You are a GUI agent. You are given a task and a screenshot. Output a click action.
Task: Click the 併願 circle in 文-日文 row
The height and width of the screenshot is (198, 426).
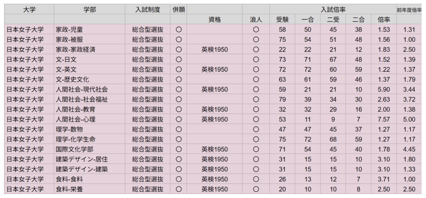point(178,60)
